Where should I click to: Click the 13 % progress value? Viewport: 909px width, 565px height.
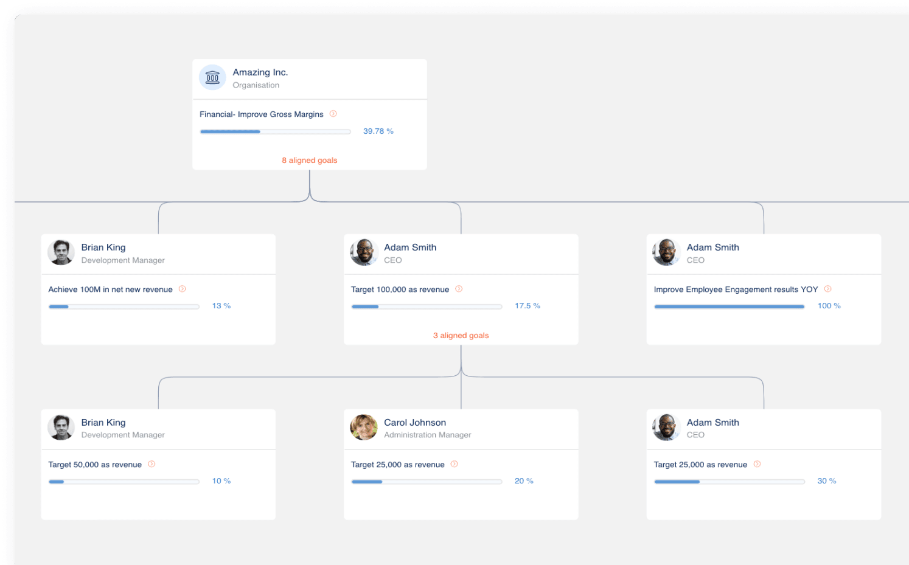click(x=221, y=306)
